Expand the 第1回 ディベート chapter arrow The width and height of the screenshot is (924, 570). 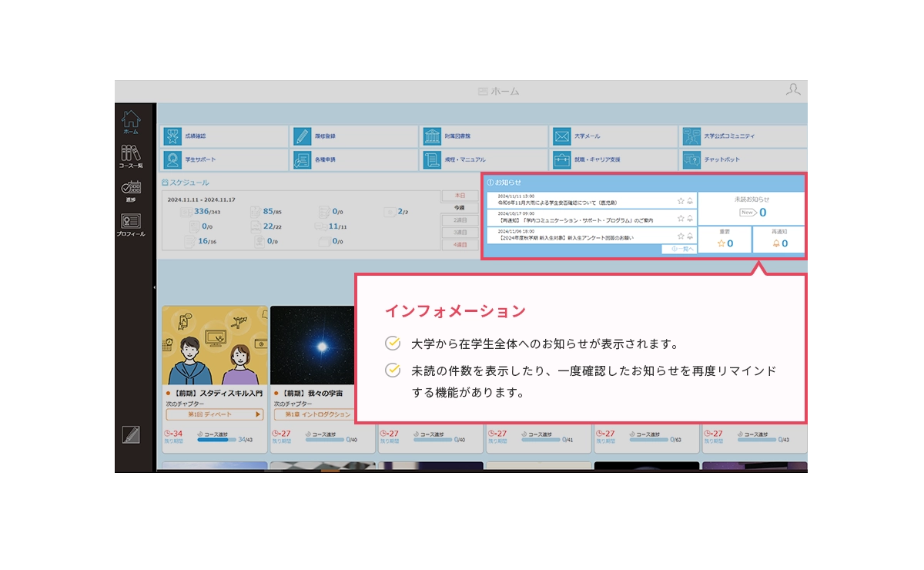click(258, 414)
